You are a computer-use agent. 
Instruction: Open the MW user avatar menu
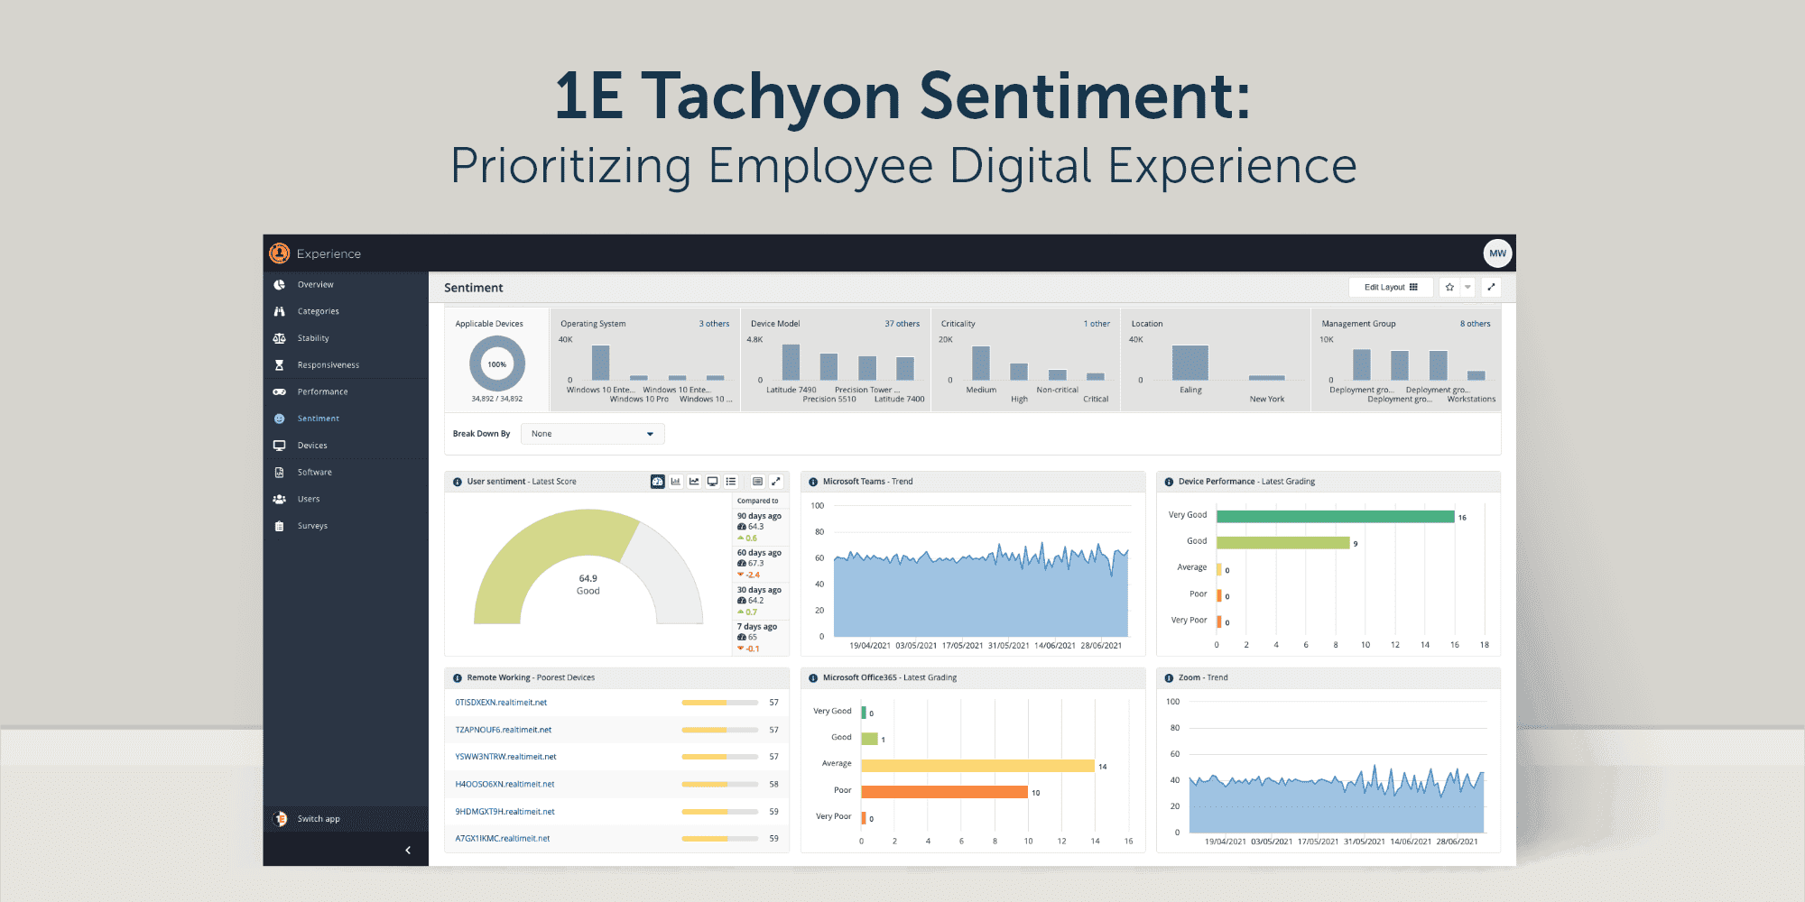click(1497, 253)
